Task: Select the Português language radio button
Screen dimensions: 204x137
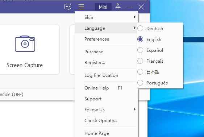Action: tap(140, 83)
